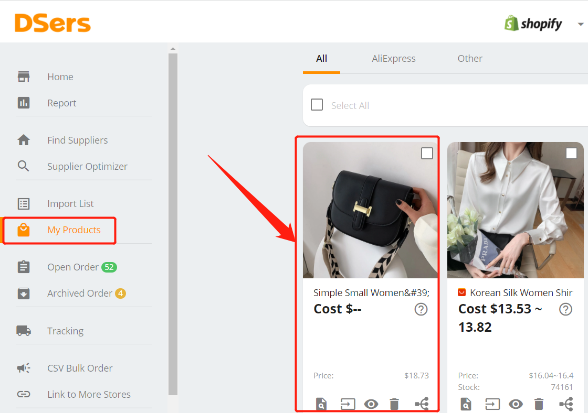This screenshot has height=413, width=588.
Task: Click the handbag product split icon
Action: coord(422,404)
